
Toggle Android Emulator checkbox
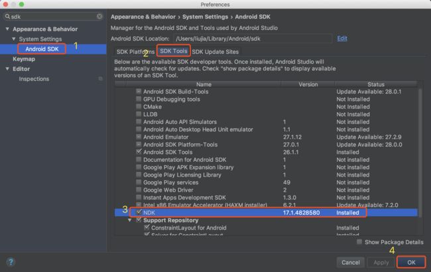coord(139,137)
